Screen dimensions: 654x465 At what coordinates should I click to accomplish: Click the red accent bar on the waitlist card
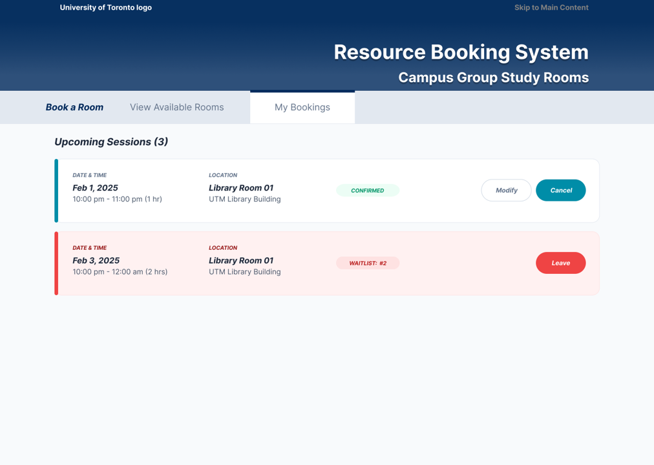click(56, 263)
